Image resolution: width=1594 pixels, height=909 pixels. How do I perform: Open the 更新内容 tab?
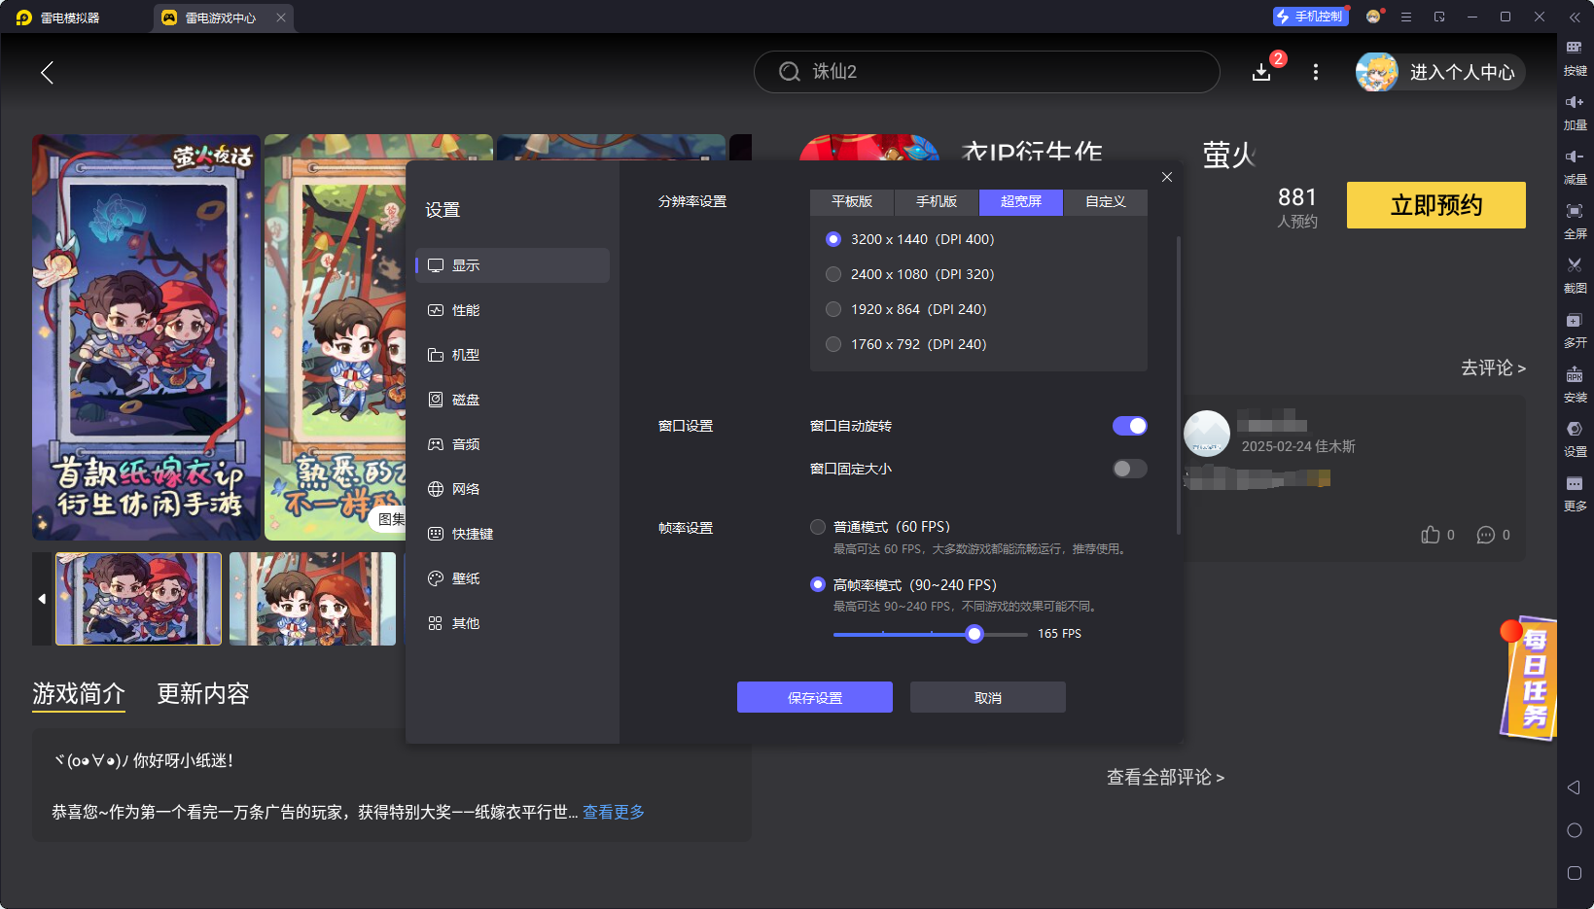click(x=202, y=693)
